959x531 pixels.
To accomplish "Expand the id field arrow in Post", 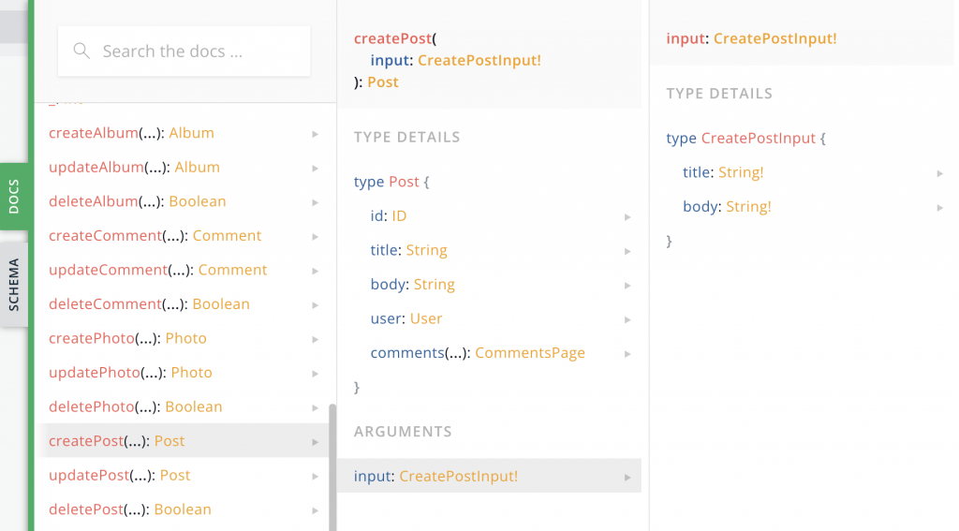I will point(627,217).
